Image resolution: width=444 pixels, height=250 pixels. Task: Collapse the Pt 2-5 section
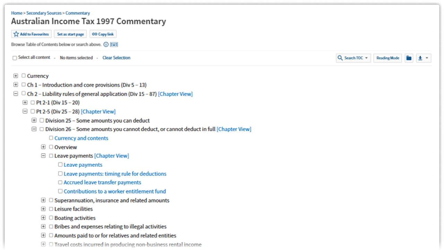click(25, 111)
